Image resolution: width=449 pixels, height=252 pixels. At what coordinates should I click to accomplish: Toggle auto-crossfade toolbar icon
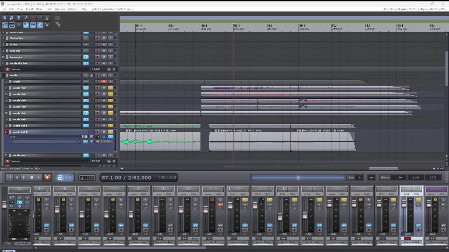click(5, 25)
